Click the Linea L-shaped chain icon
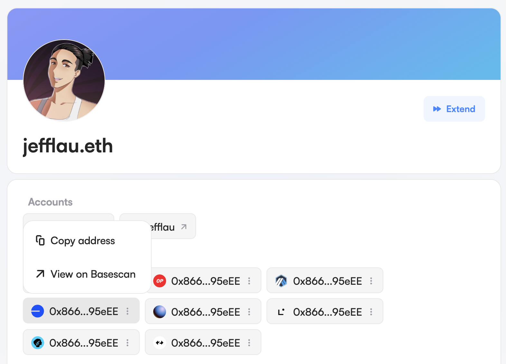 point(281,312)
